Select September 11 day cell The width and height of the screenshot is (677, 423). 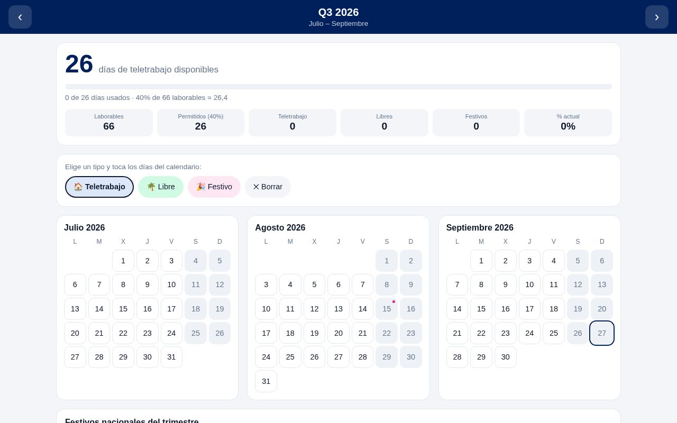point(554,285)
